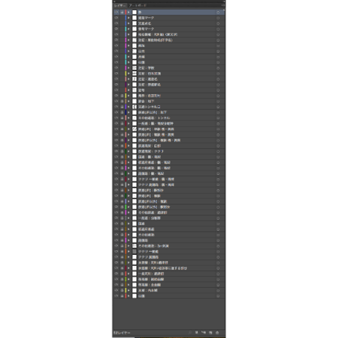Collapse the panel with the double-arrow icon
Viewport: 338px width, 338px height.
pyautogui.click(x=224, y=1)
